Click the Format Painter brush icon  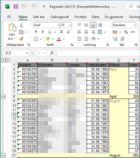click(21, 39)
